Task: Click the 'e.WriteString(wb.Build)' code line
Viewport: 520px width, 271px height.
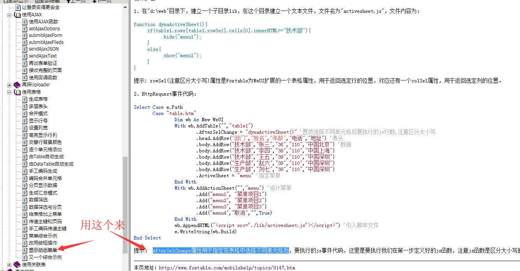Action: pos(205,232)
